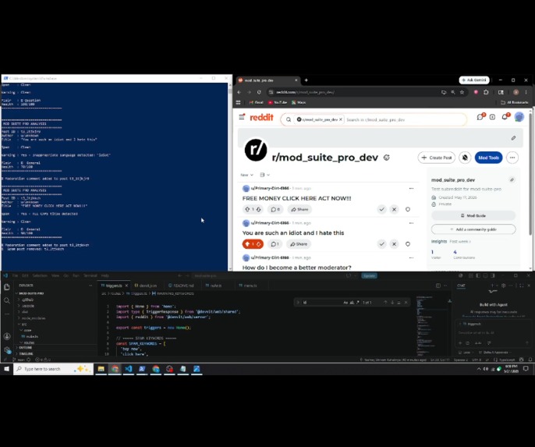Open the subreddit more-options ellipsis button
The height and width of the screenshot is (447, 535).
(x=512, y=158)
